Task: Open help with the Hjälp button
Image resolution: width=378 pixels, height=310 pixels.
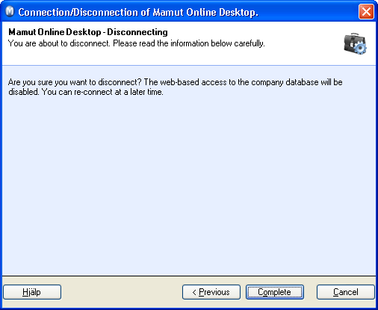Action: click(x=32, y=292)
